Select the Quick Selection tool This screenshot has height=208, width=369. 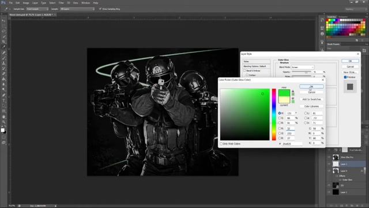(3, 36)
